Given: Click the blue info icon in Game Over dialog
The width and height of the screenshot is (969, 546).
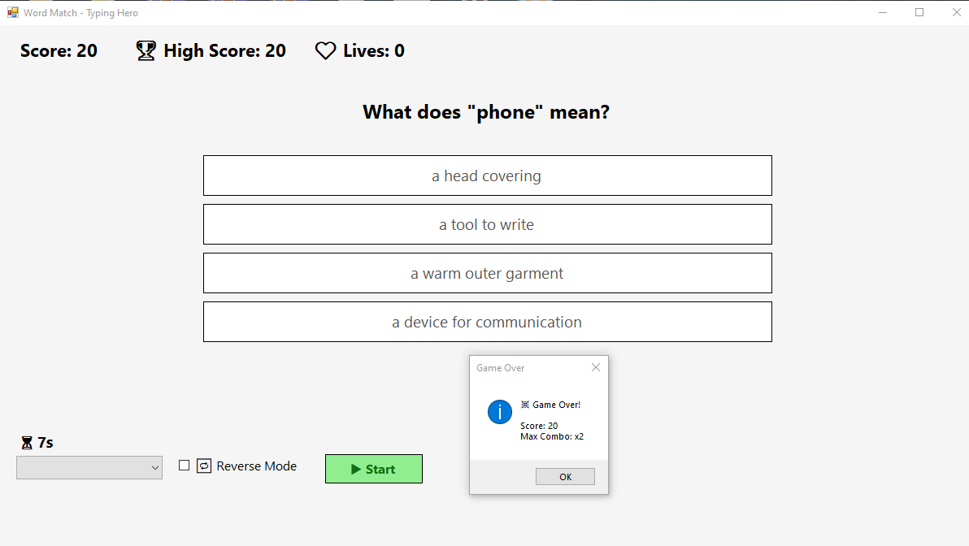Looking at the screenshot, I should coord(499,412).
